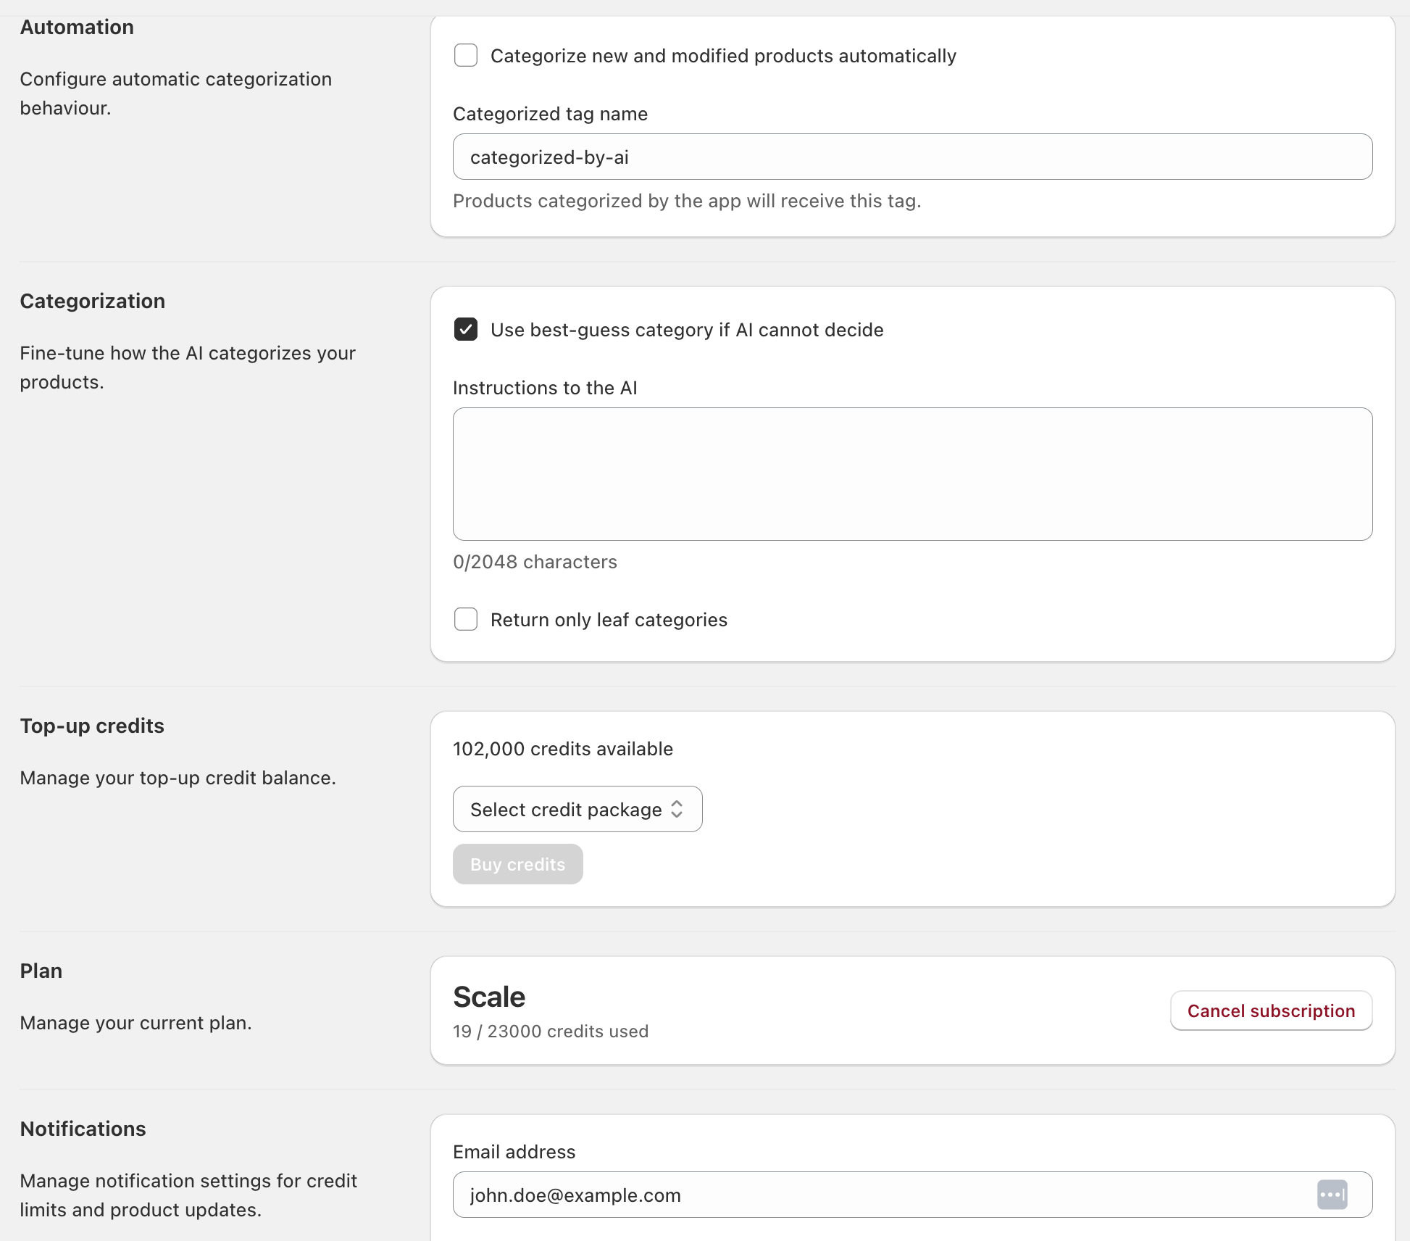This screenshot has width=1410, height=1241.
Task: Click 'Categorize new and modified products automatically' label
Action: point(723,56)
